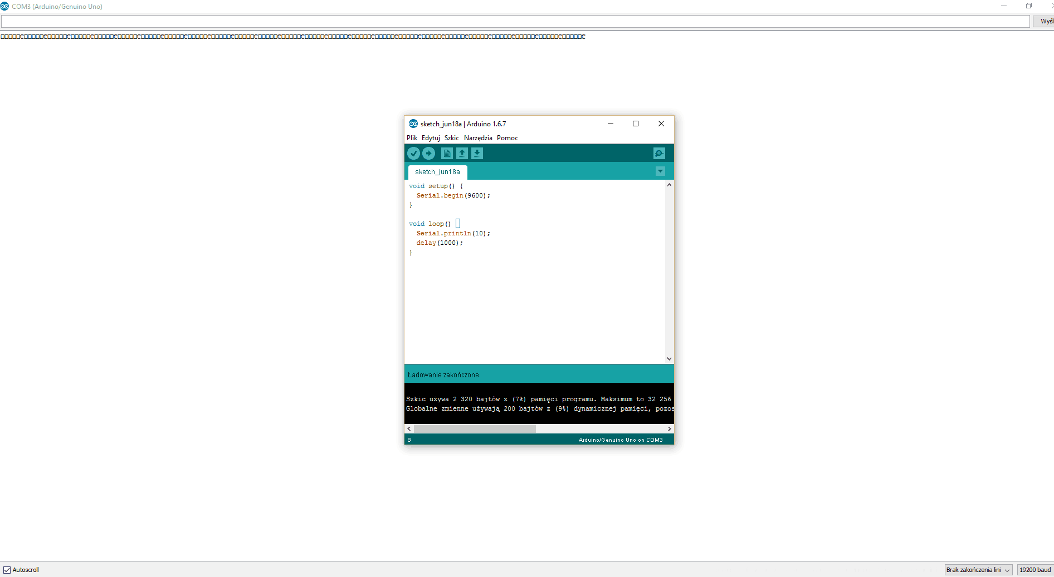Click the Verify sketch checkmark icon
The image size is (1054, 577).
(x=413, y=153)
